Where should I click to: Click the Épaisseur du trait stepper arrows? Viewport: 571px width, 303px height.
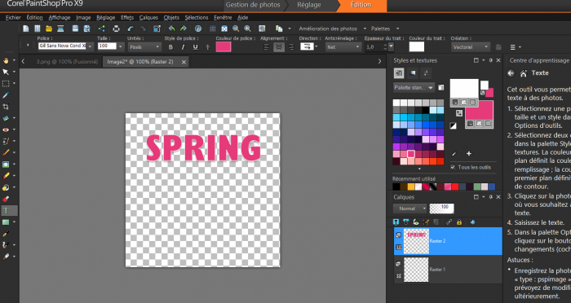pos(385,47)
